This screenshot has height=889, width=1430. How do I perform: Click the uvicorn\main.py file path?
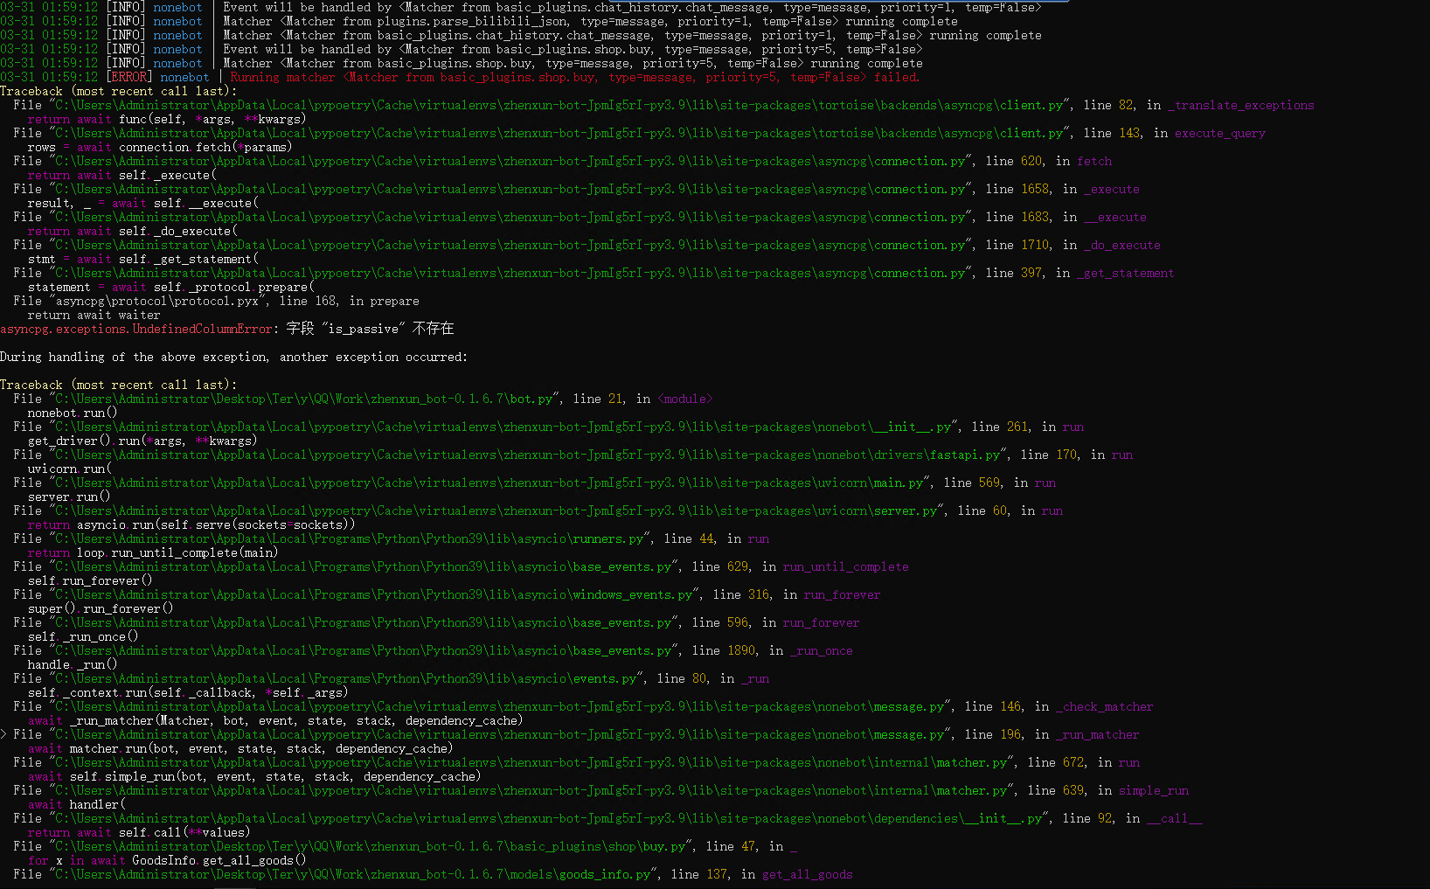[489, 483]
